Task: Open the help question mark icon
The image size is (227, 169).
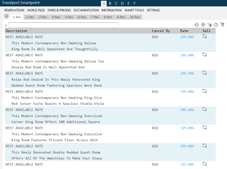Action: tap(216, 25)
